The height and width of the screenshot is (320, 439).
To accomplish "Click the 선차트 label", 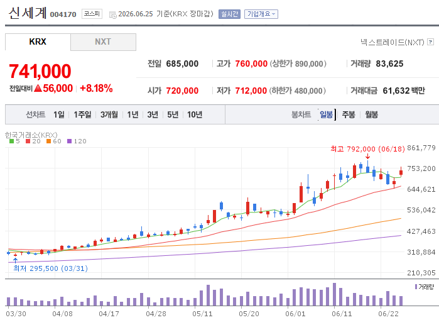I will coord(36,114).
